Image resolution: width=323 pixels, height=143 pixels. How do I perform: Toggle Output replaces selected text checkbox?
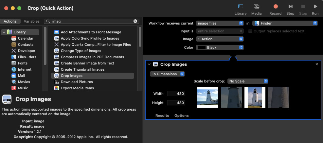tap(250, 31)
